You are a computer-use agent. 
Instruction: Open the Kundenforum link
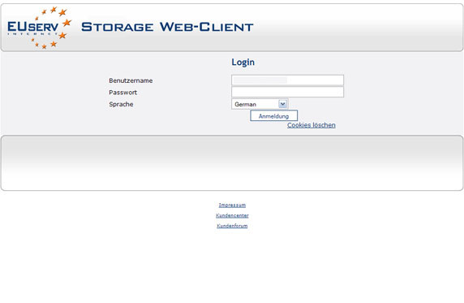pos(232,226)
